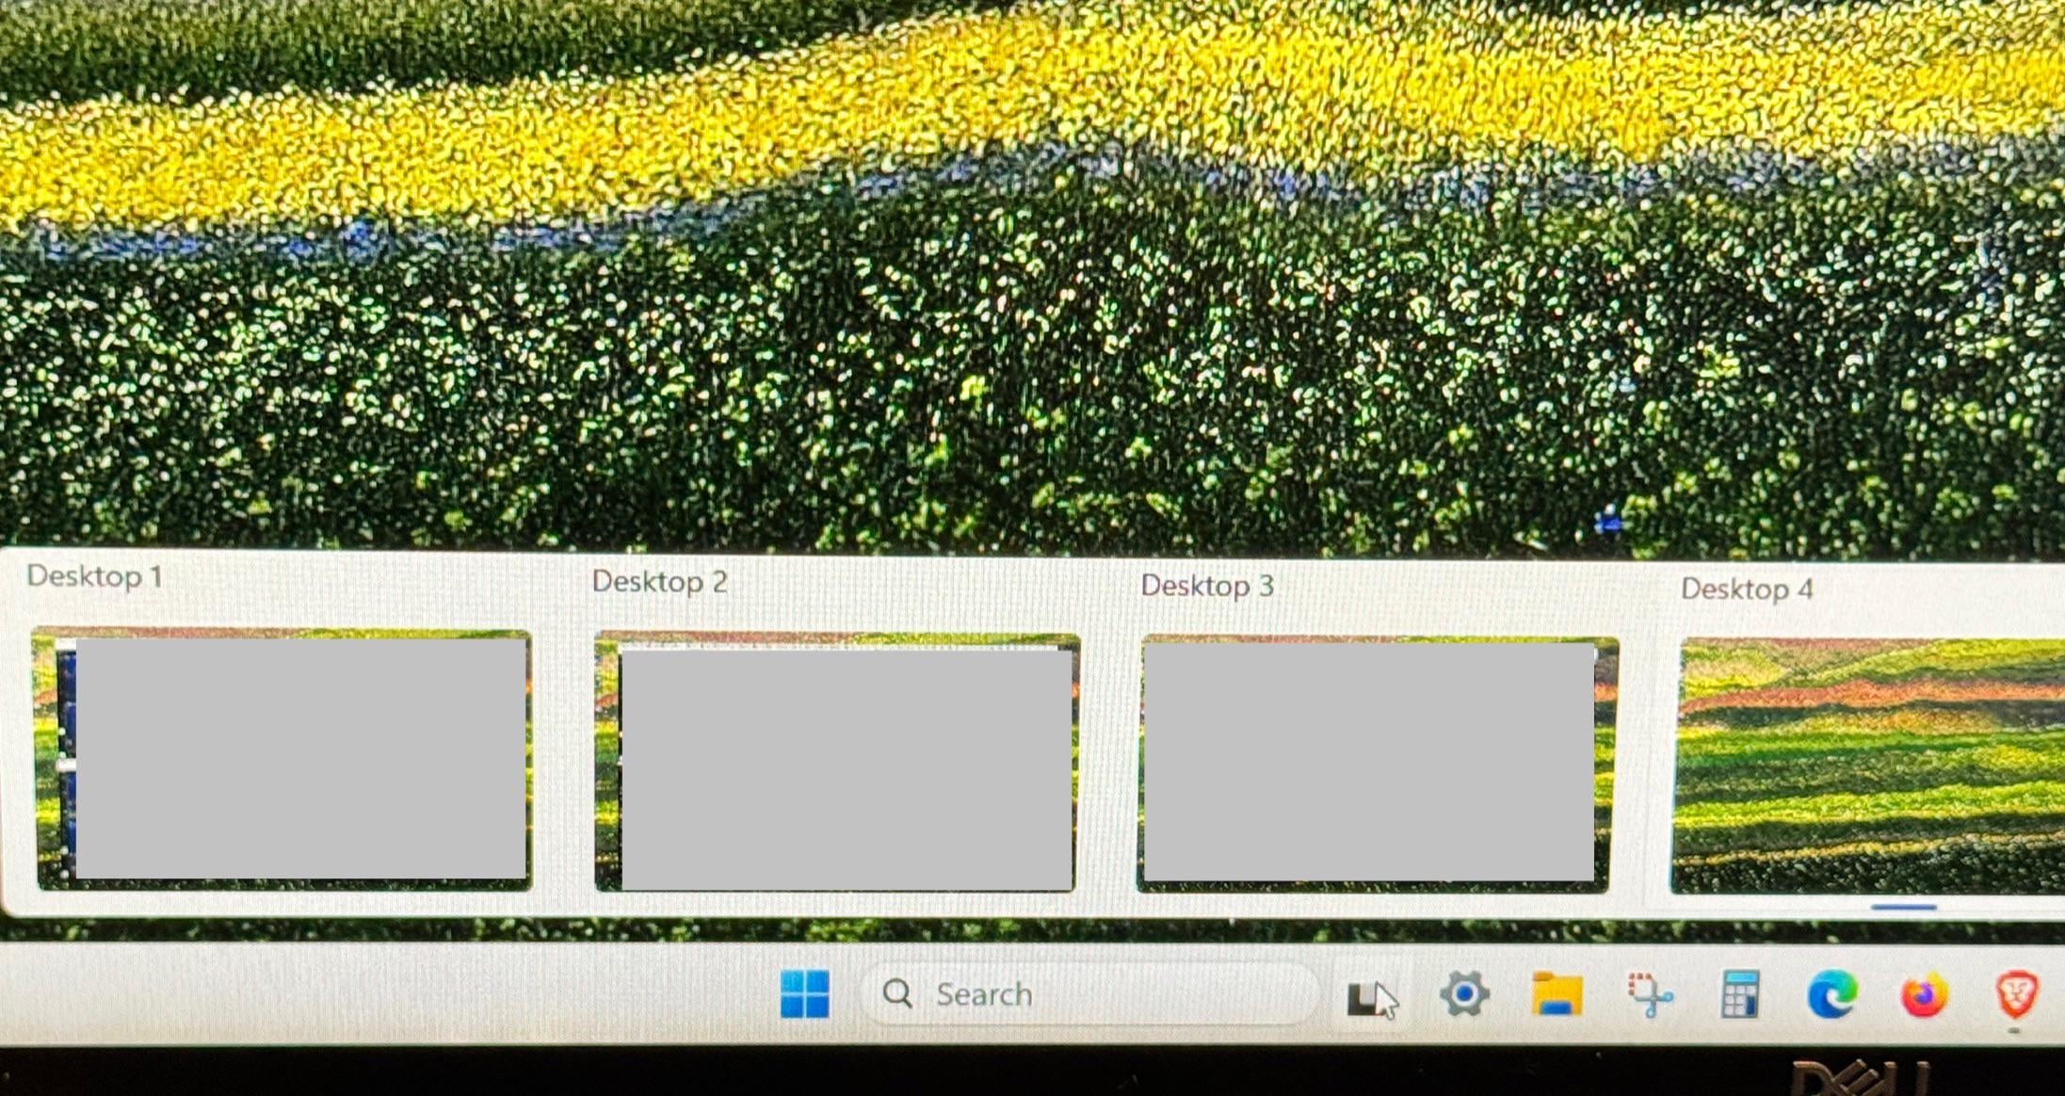This screenshot has width=2065, height=1096.
Task: Click the Task View taskbar icon
Action: (x=1366, y=997)
